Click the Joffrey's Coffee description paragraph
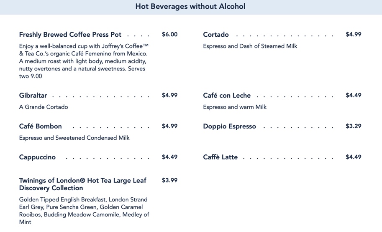The width and height of the screenshot is (382, 232). point(84,61)
